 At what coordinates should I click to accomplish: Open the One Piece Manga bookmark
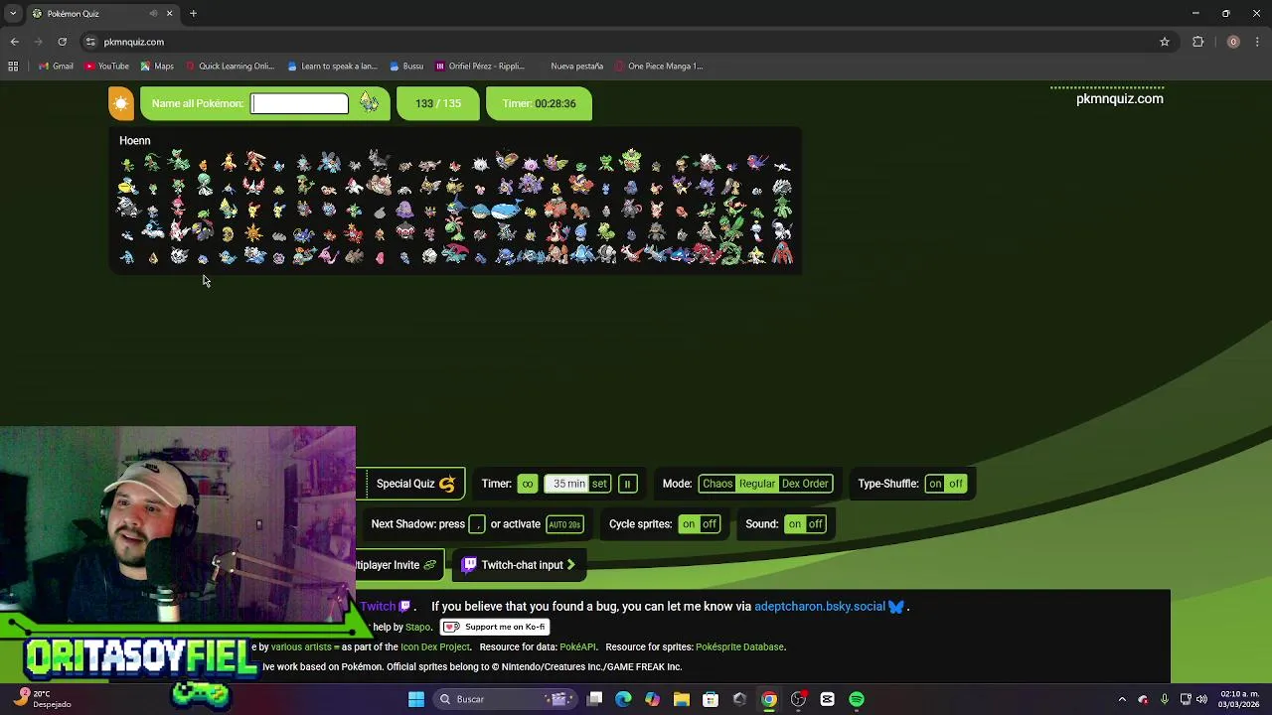click(658, 67)
